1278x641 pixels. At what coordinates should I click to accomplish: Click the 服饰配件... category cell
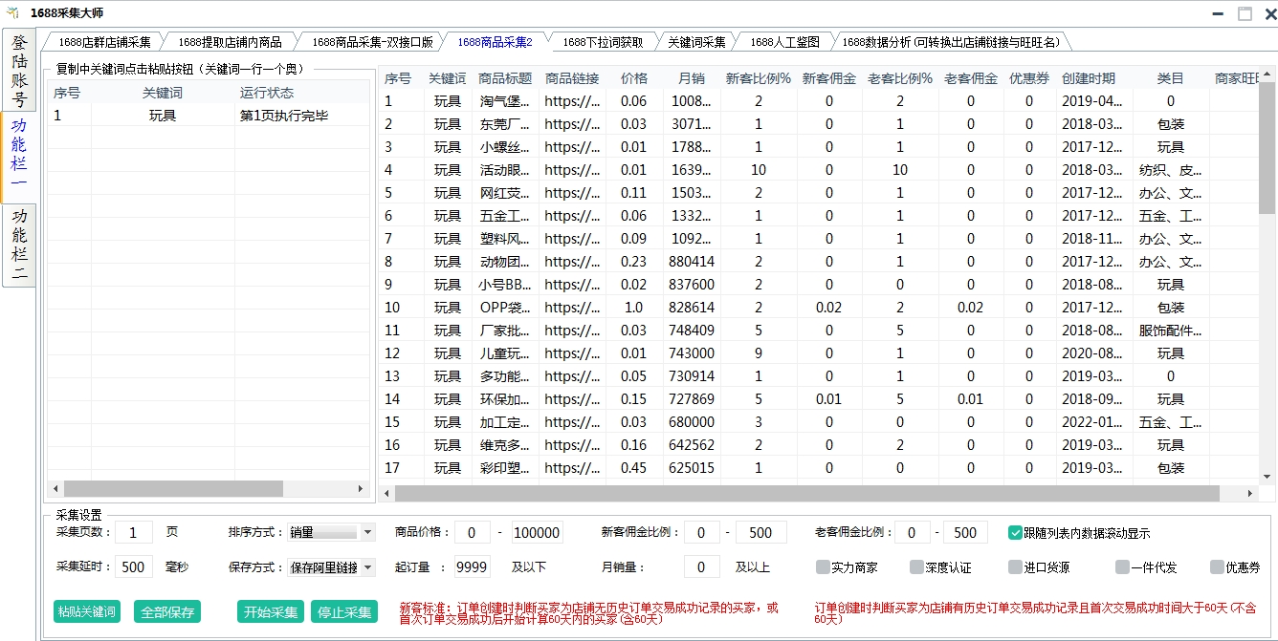tap(1171, 331)
